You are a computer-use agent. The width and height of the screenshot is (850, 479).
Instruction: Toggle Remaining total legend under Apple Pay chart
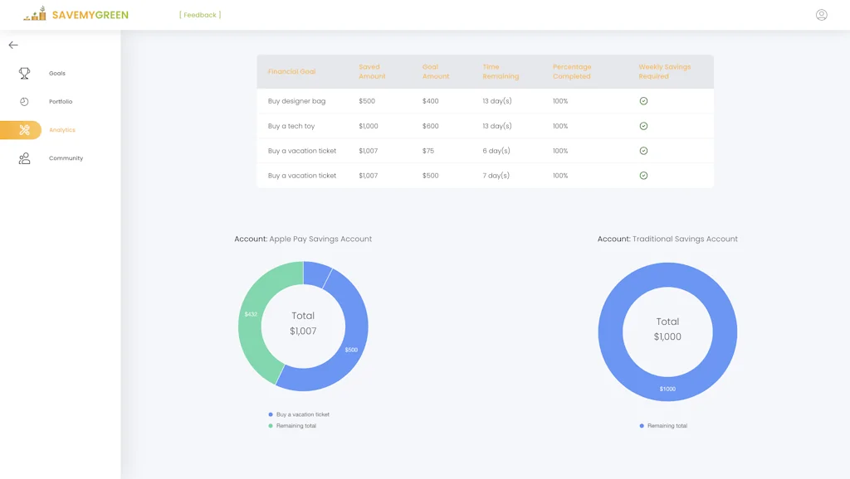tap(296, 426)
